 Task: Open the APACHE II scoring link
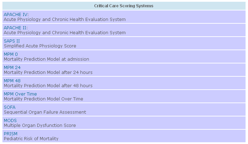[x=15, y=28]
